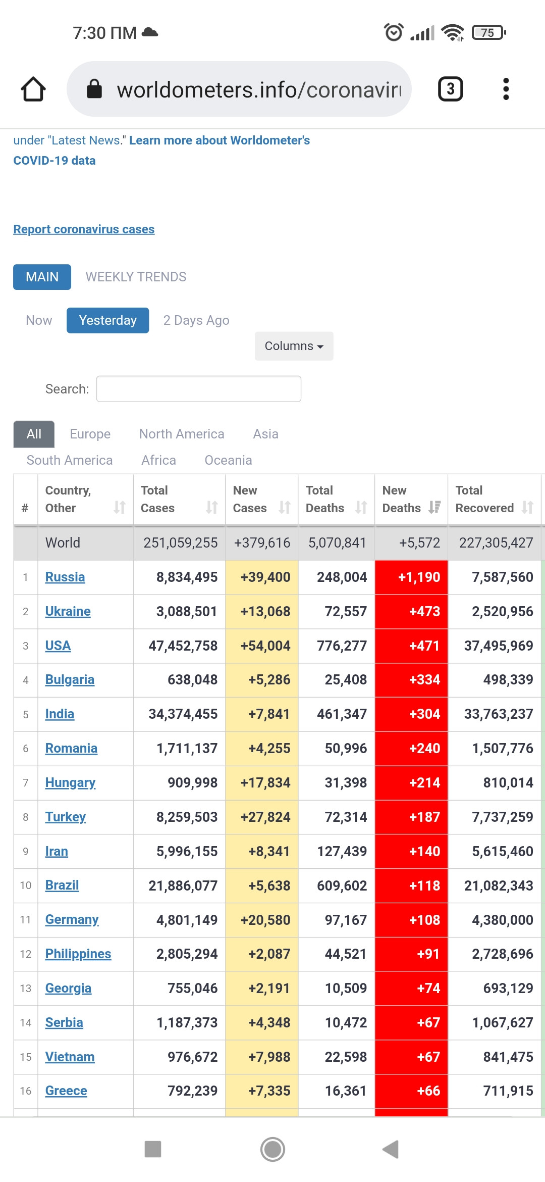Screen dimensions: 545x1182
Task: Open the Greece country link
Action: click(x=66, y=1091)
